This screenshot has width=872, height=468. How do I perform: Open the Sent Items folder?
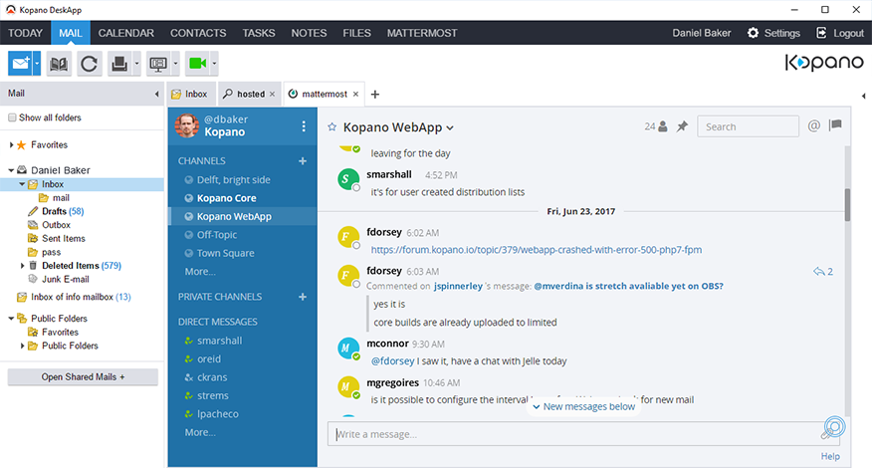pos(63,238)
